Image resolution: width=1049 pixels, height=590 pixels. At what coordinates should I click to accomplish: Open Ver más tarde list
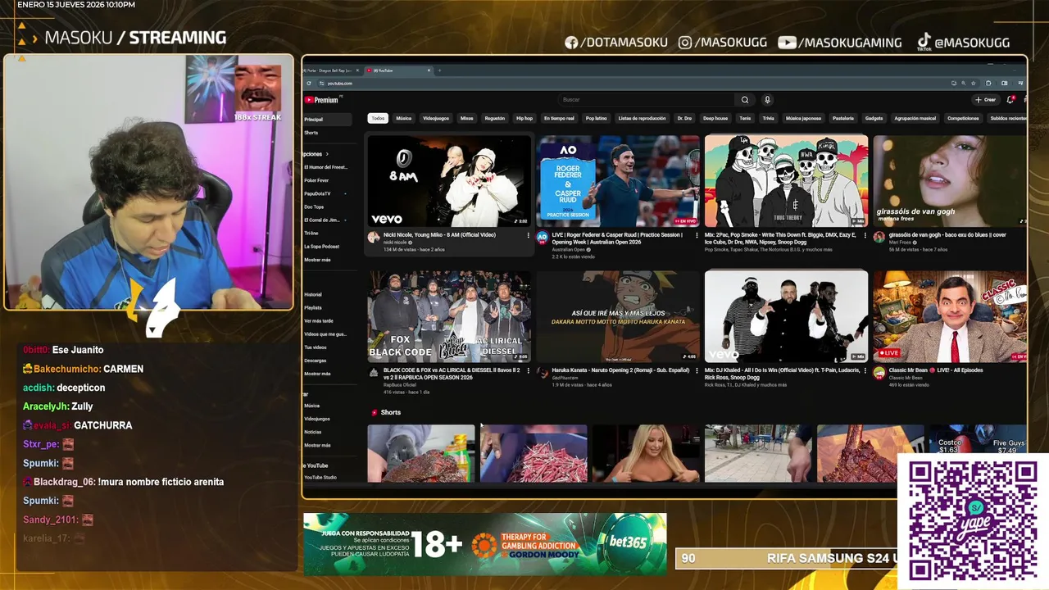point(319,320)
